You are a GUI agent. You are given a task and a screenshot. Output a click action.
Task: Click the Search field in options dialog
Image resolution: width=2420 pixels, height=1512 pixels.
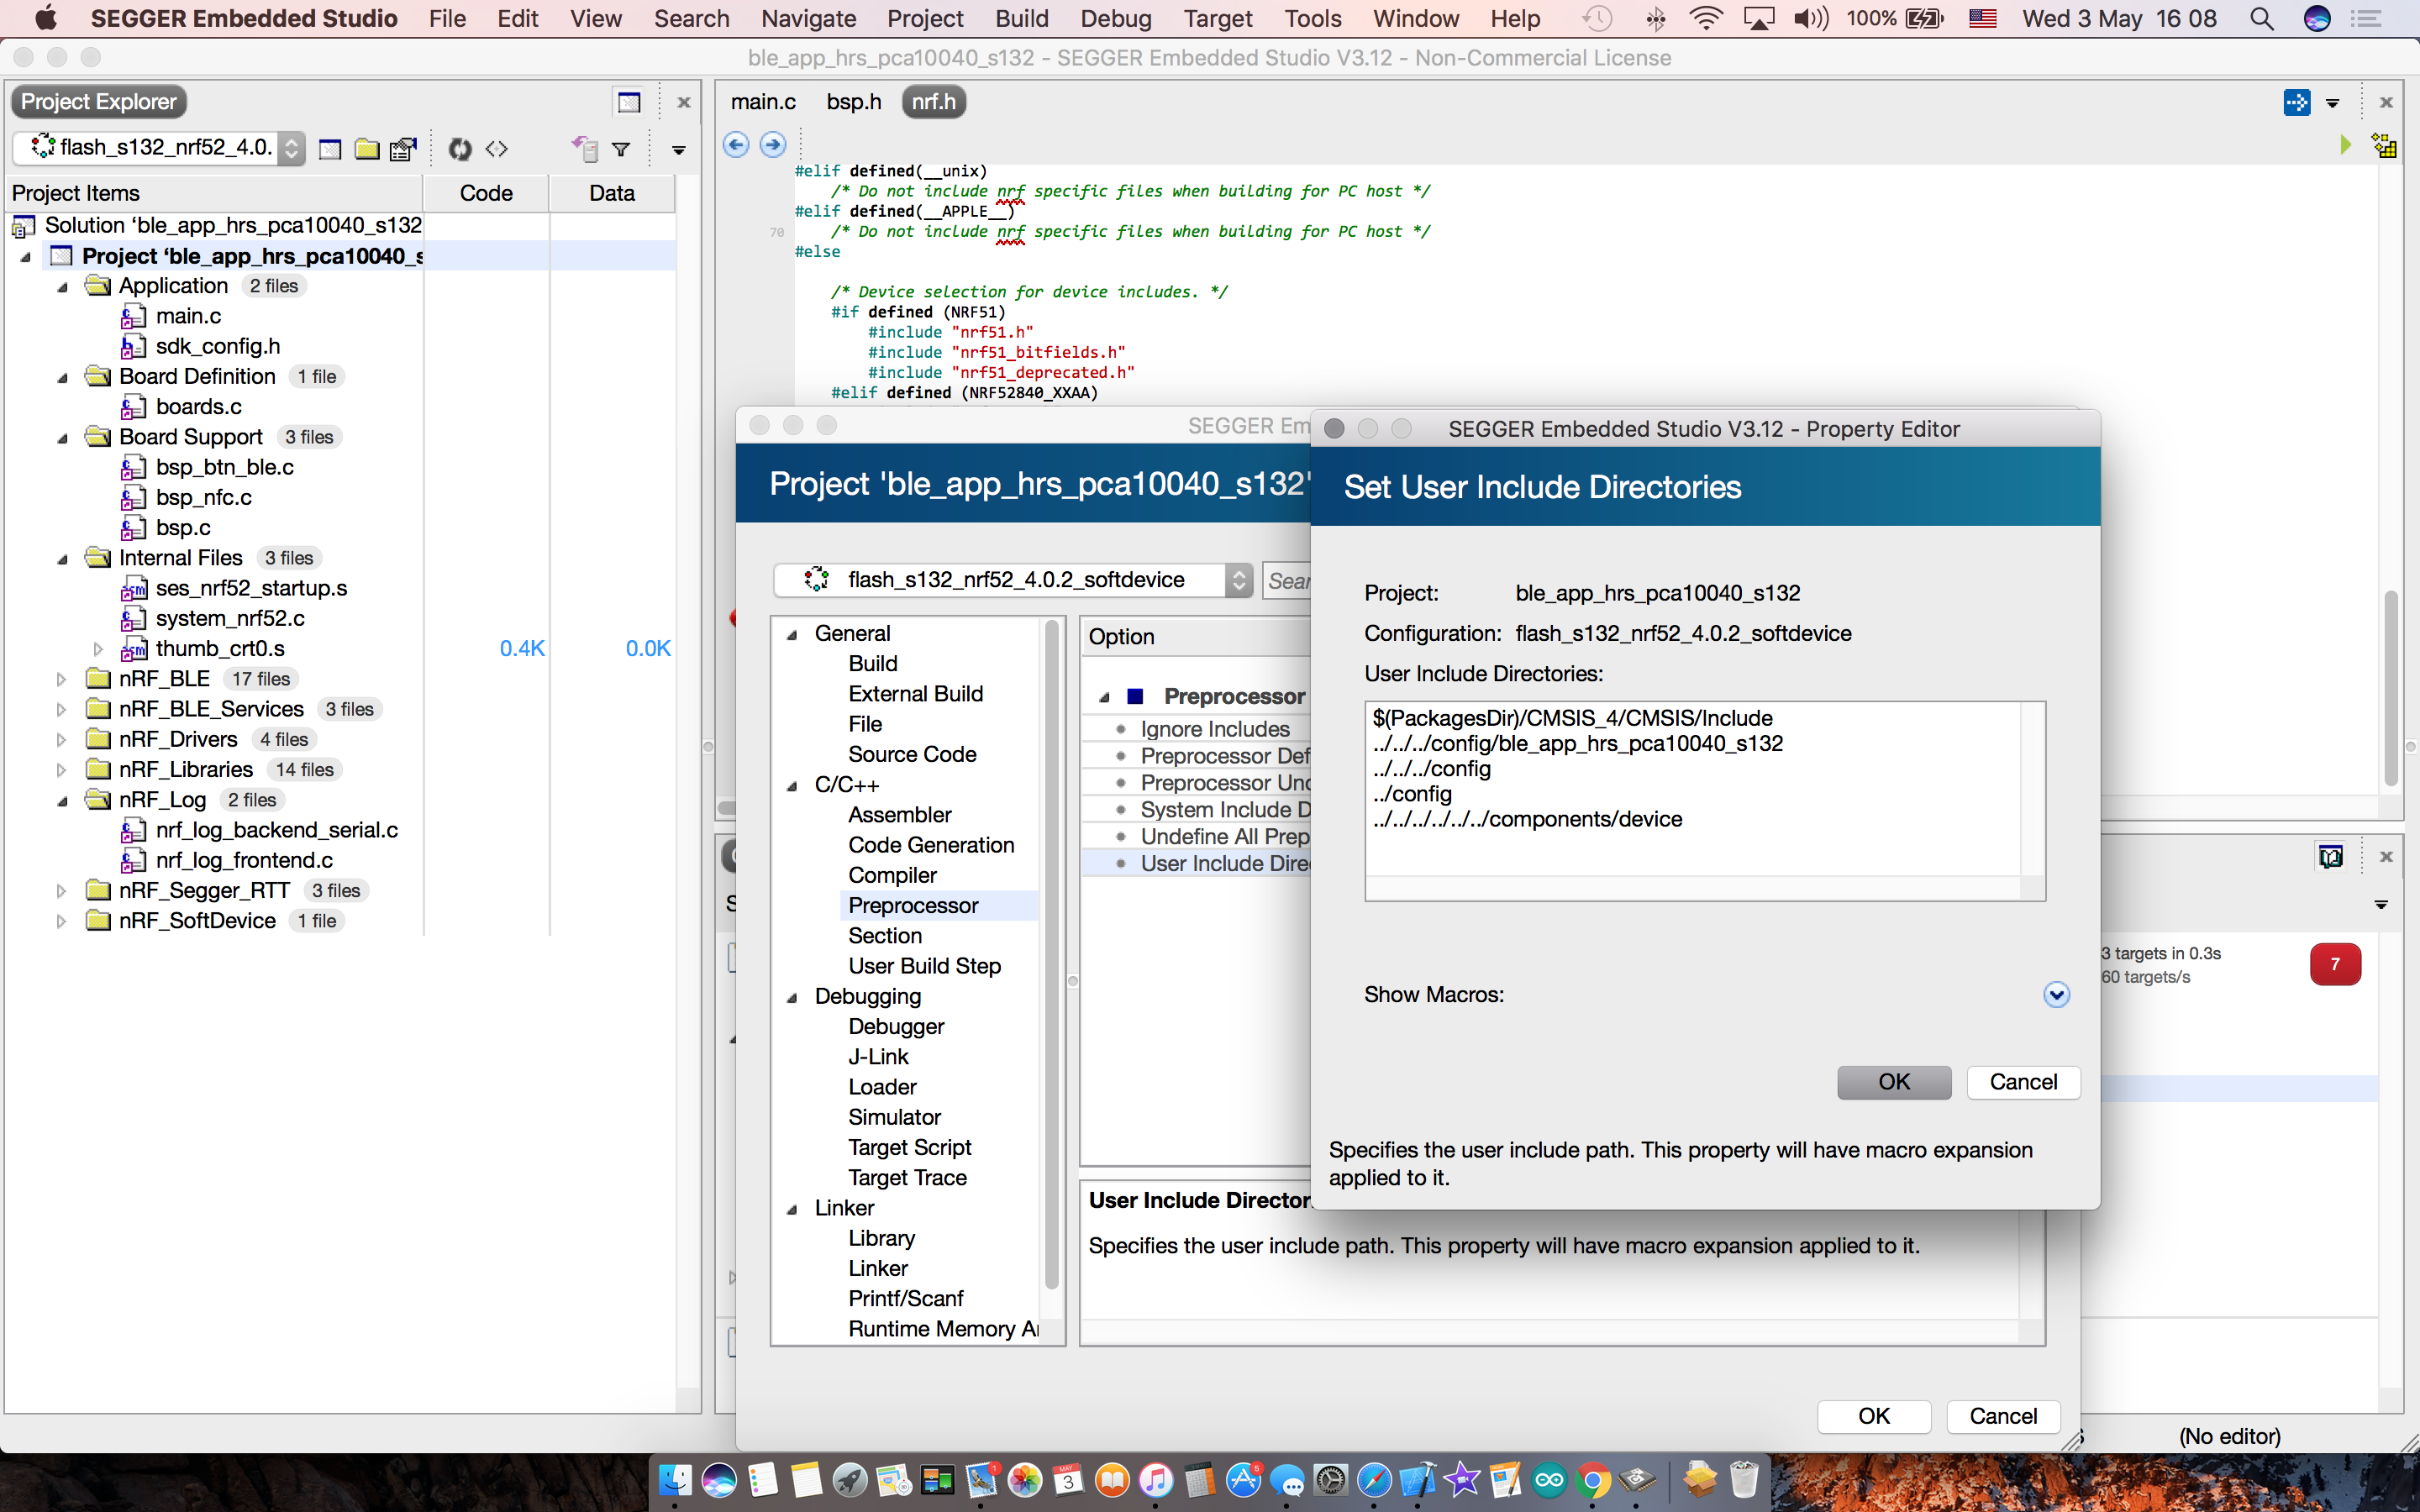tap(1287, 581)
